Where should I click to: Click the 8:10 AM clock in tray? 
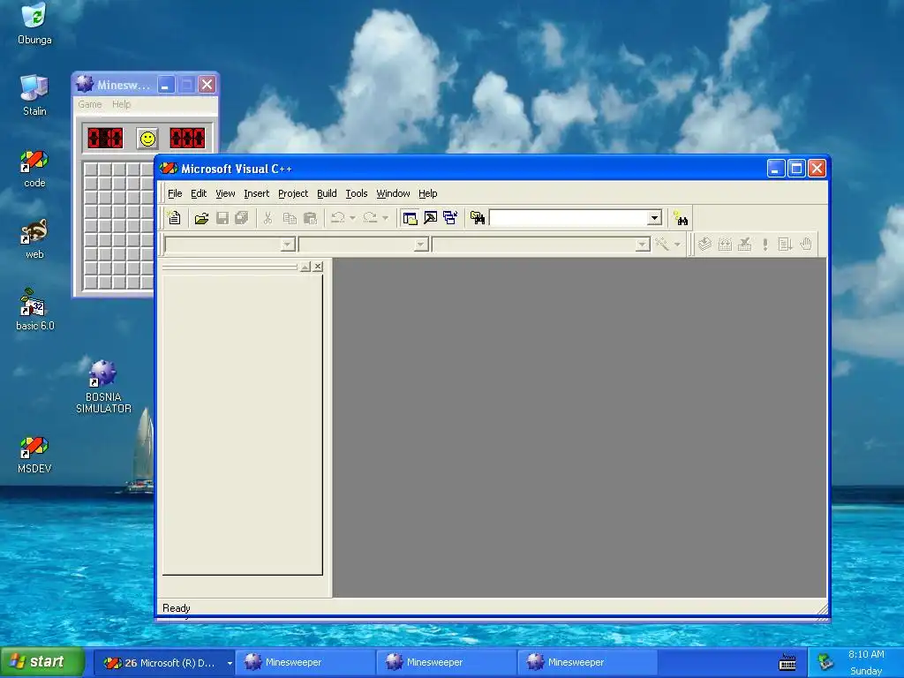866,654
